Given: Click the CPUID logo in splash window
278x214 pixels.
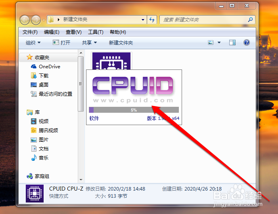Looking at the screenshot, I should click(x=133, y=85).
